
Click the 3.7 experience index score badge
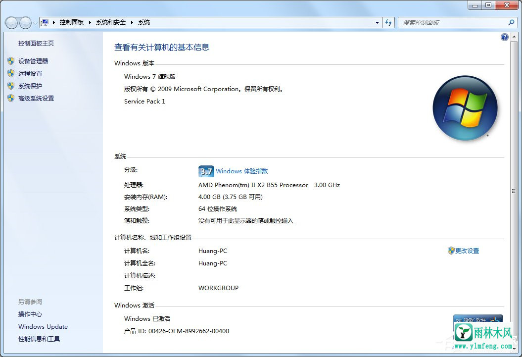[x=206, y=171]
